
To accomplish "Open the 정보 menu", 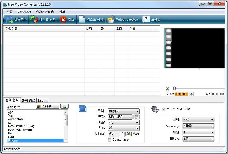I will point(62,11).
